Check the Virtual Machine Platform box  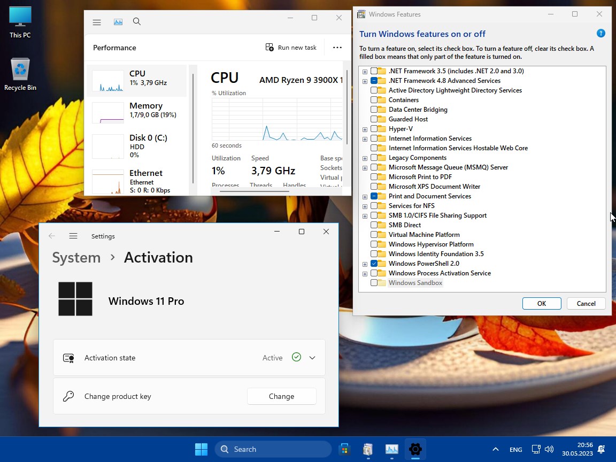point(374,235)
